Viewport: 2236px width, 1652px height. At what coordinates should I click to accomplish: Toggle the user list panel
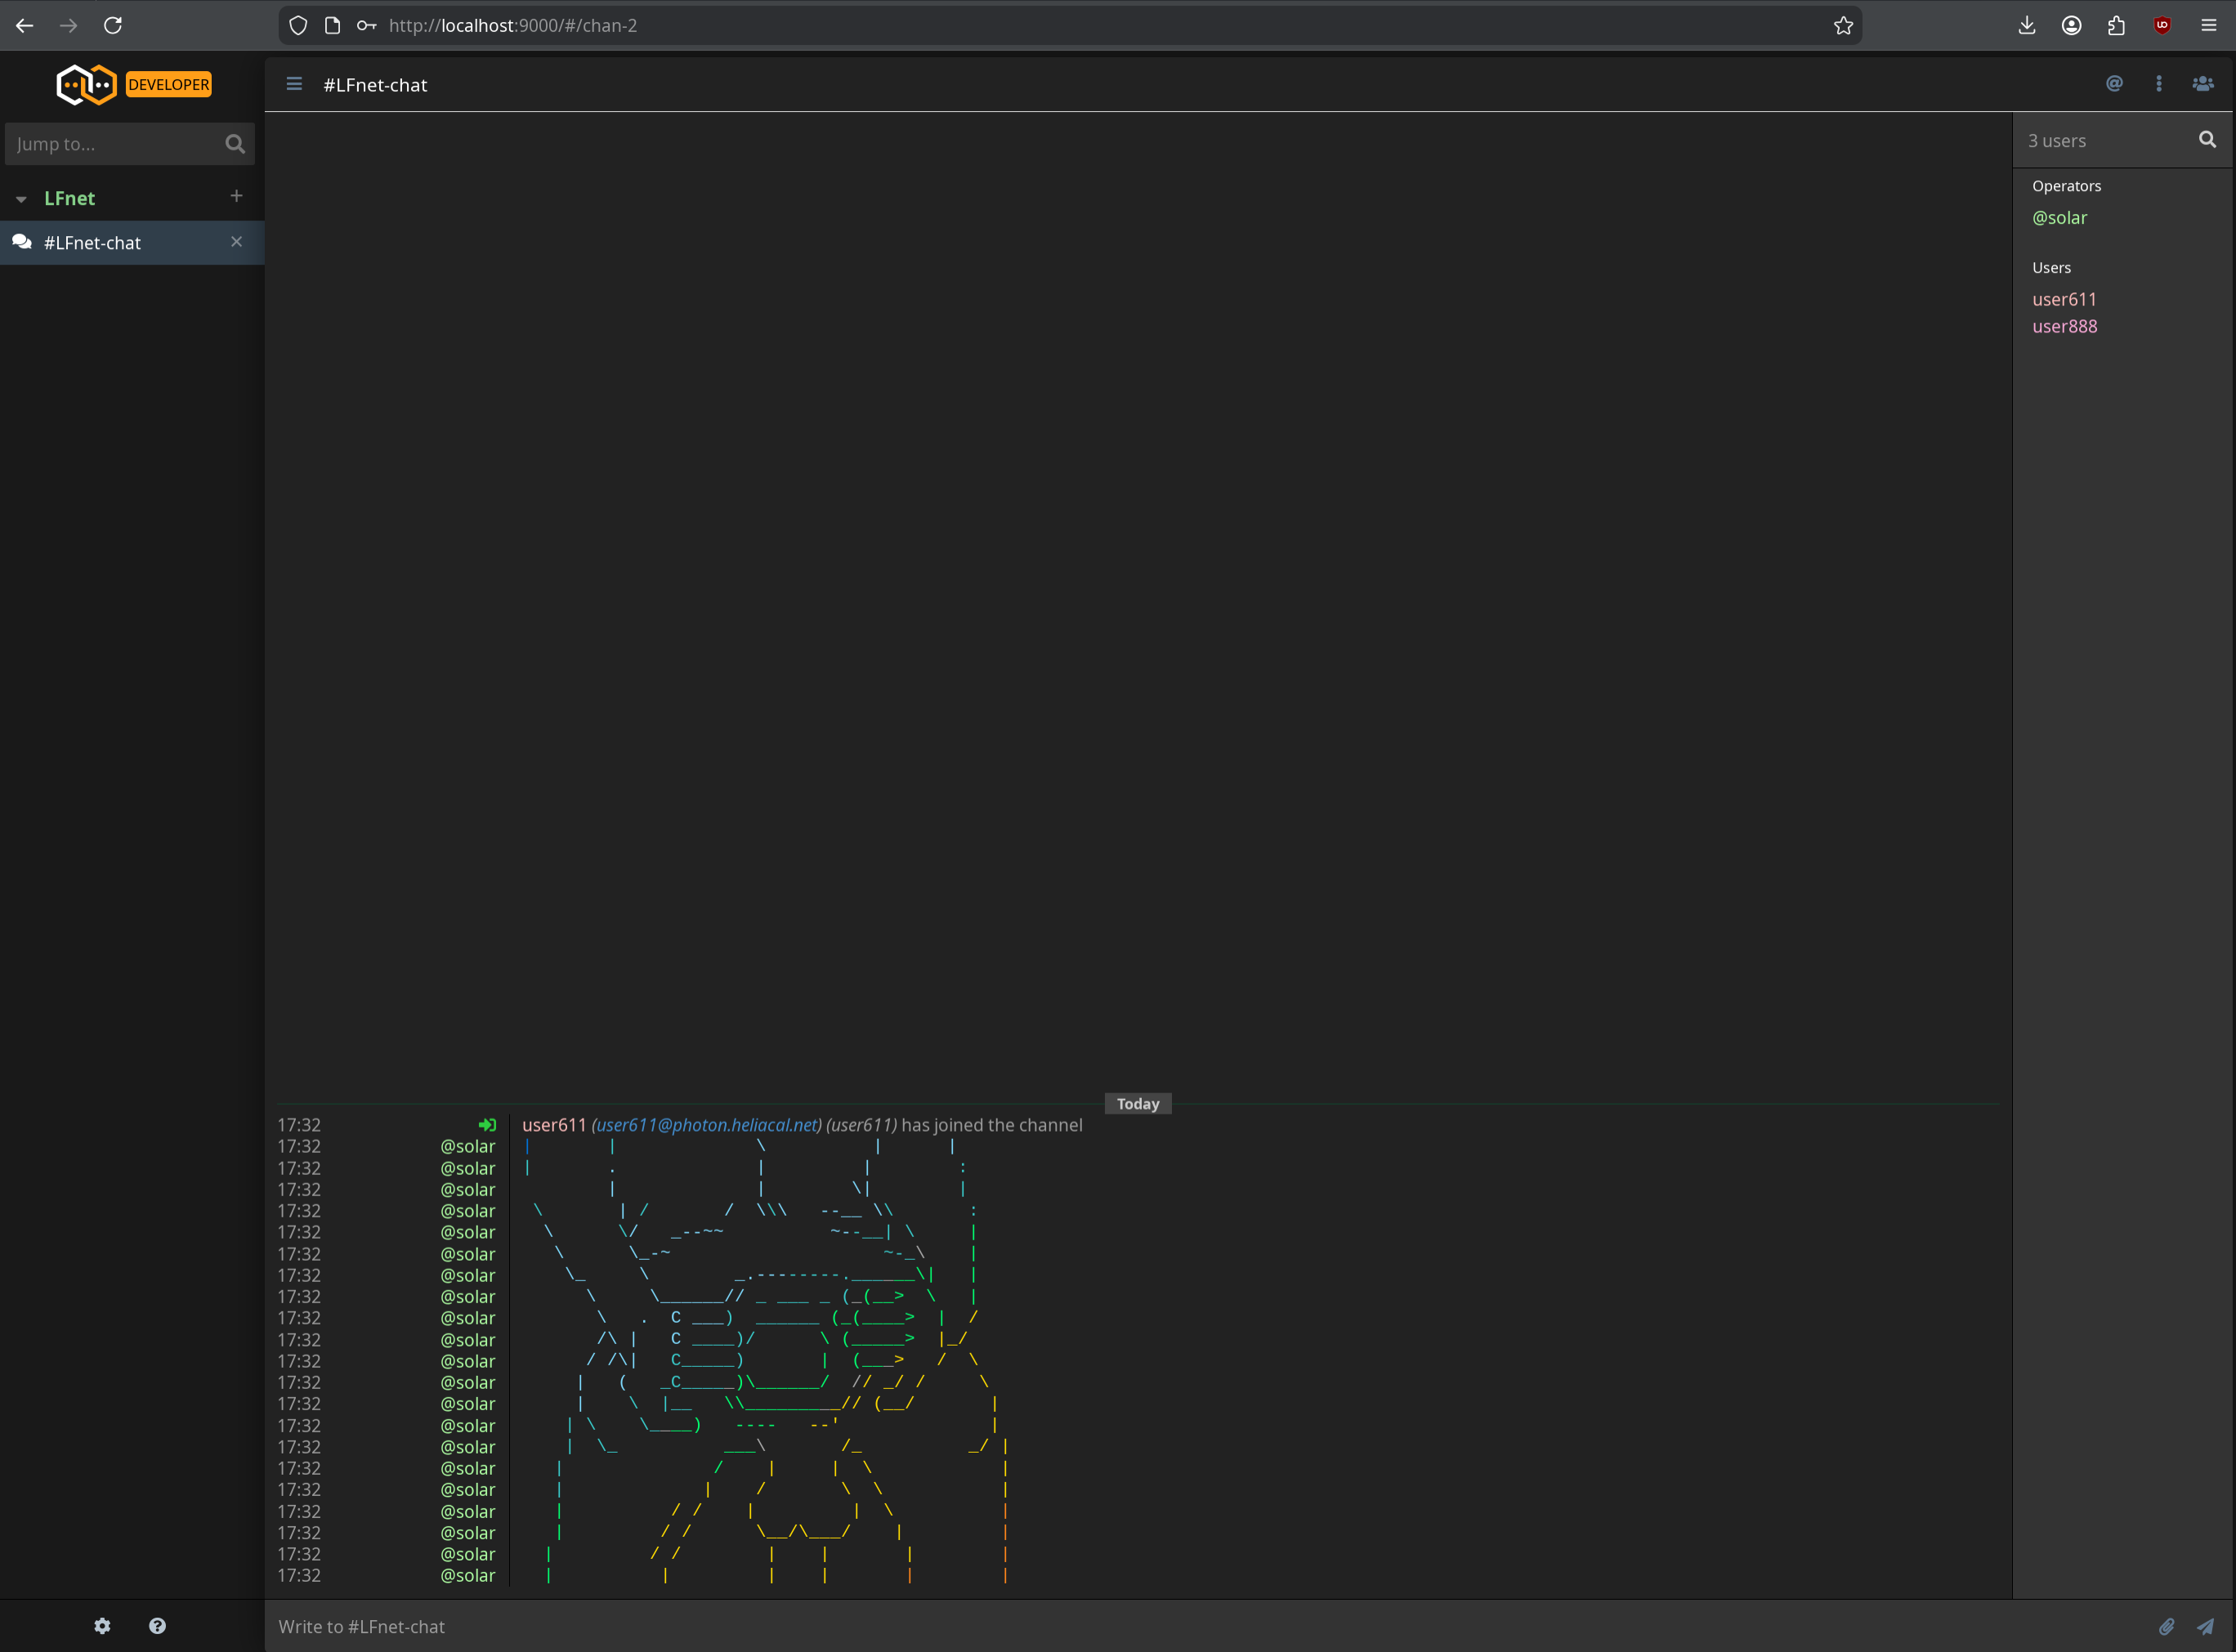point(2203,84)
